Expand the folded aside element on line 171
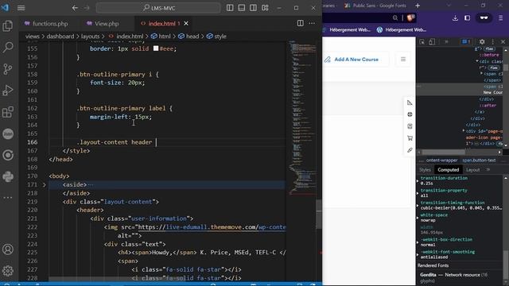The image size is (509, 286). click(45, 185)
